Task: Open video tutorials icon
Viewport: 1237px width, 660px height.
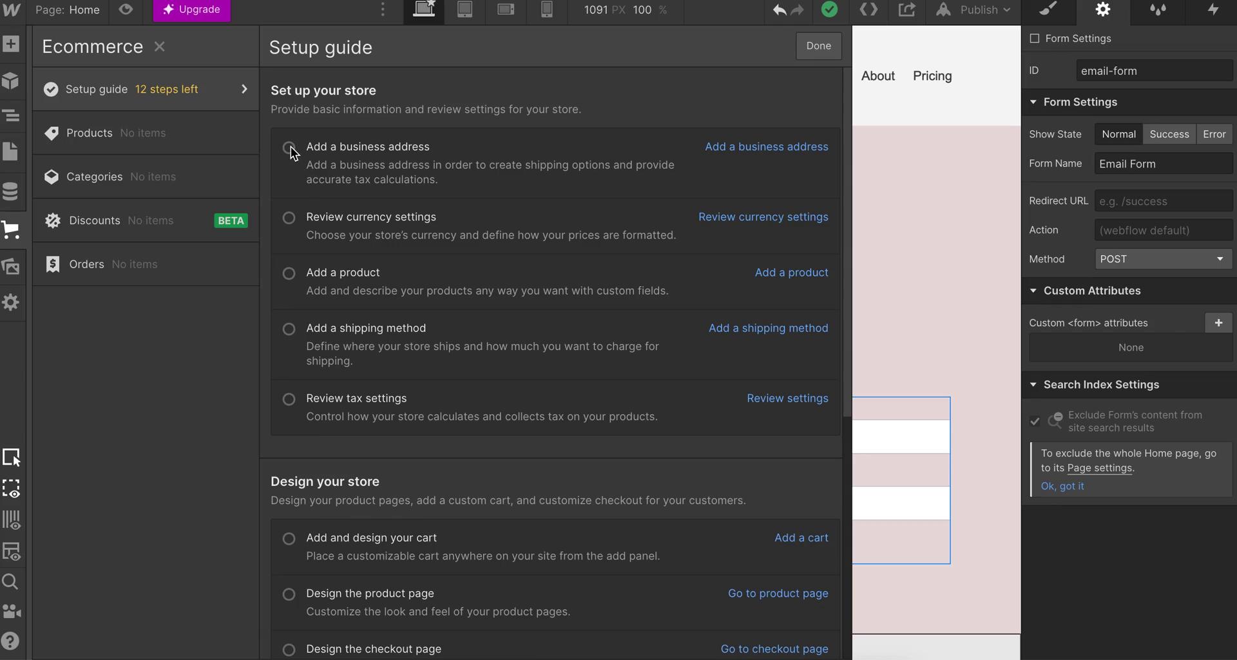Action: (11, 611)
